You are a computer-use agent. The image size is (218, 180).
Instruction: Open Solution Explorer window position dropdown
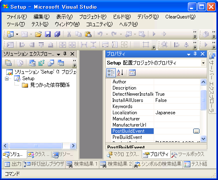[x=59, y=54]
